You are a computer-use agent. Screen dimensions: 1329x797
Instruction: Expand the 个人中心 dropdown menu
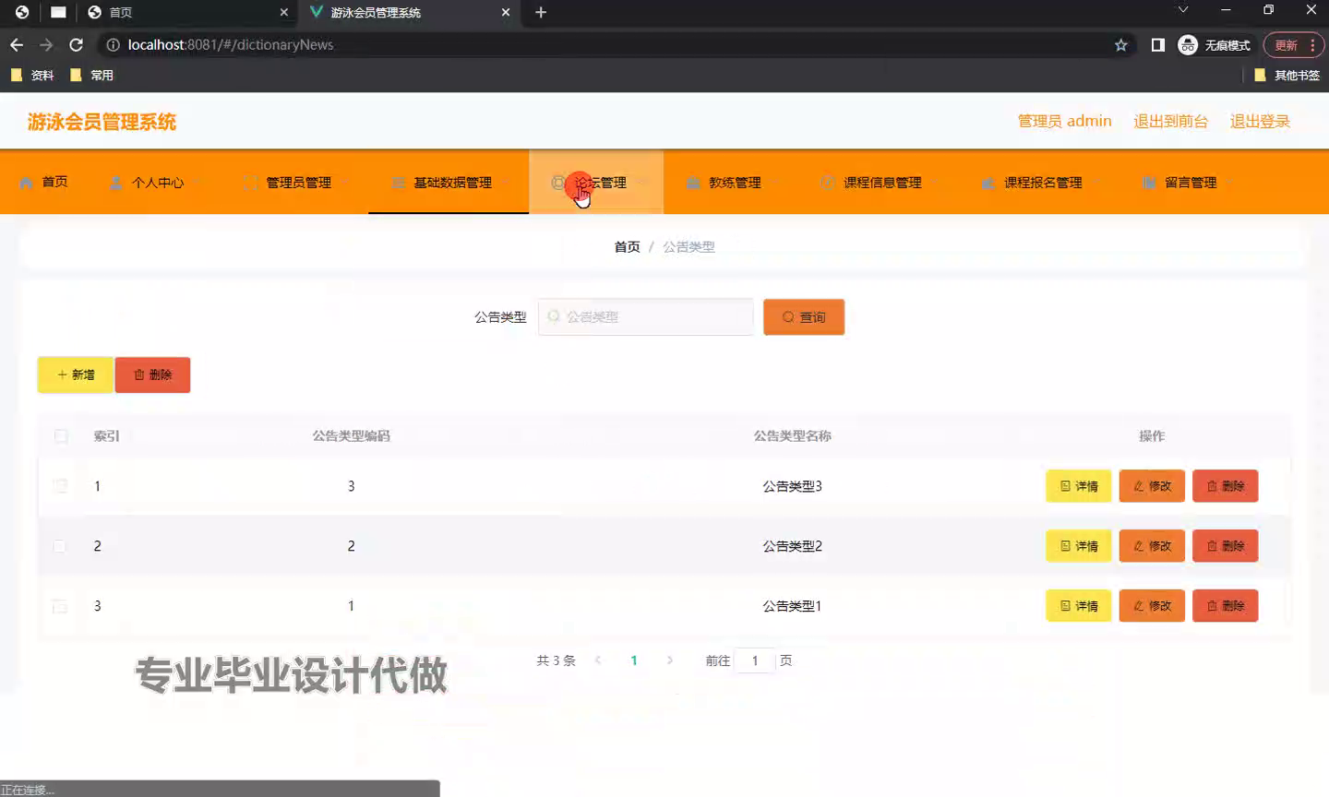point(195,183)
